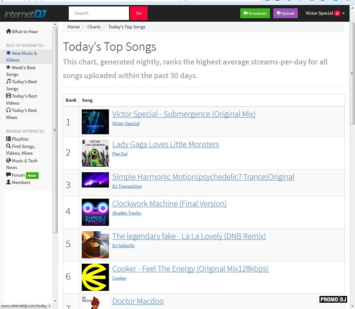Click the internetDJ logo
Viewport: 355px width, 309px height.
pyautogui.click(x=26, y=14)
